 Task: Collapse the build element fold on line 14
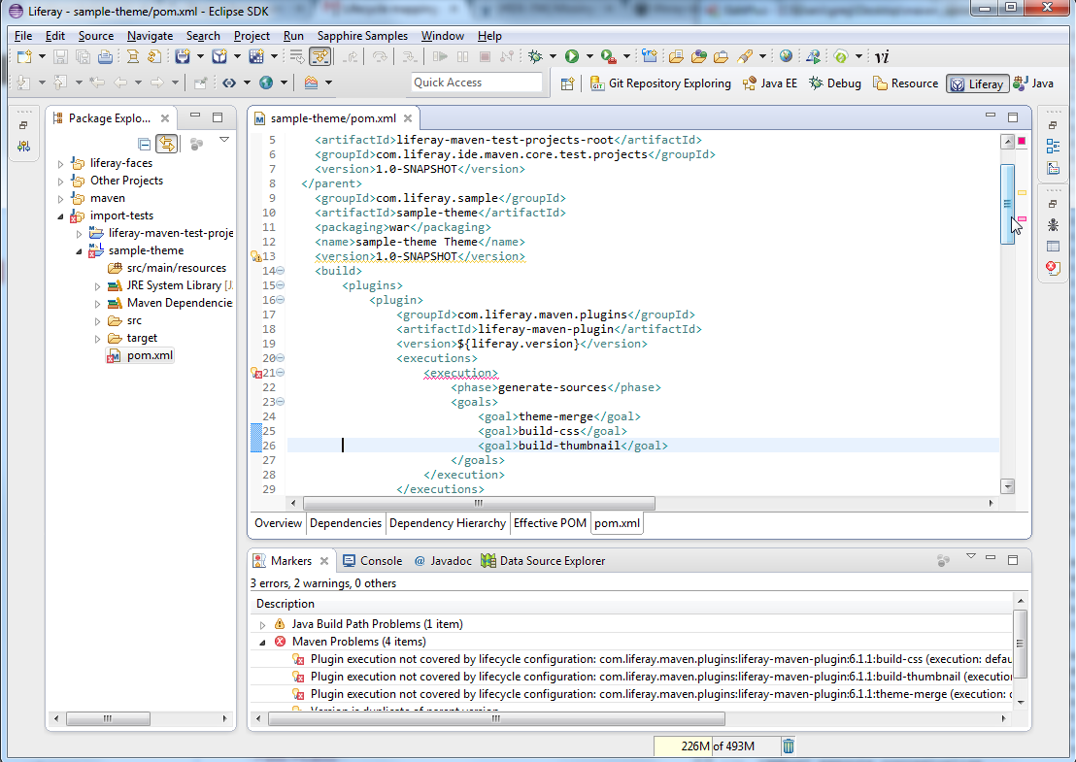point(280,271)
